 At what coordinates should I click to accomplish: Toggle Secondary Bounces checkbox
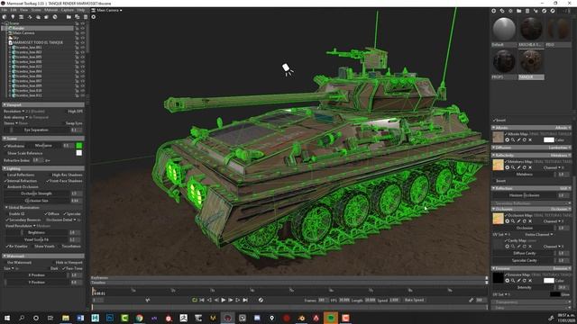[x=7, y=220]
